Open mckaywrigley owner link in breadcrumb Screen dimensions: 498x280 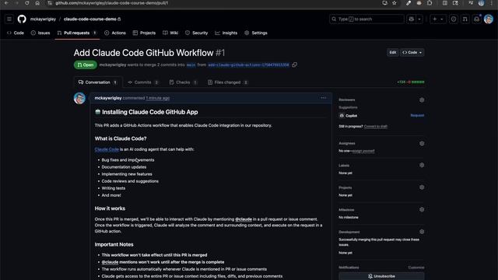coord(43,19)
